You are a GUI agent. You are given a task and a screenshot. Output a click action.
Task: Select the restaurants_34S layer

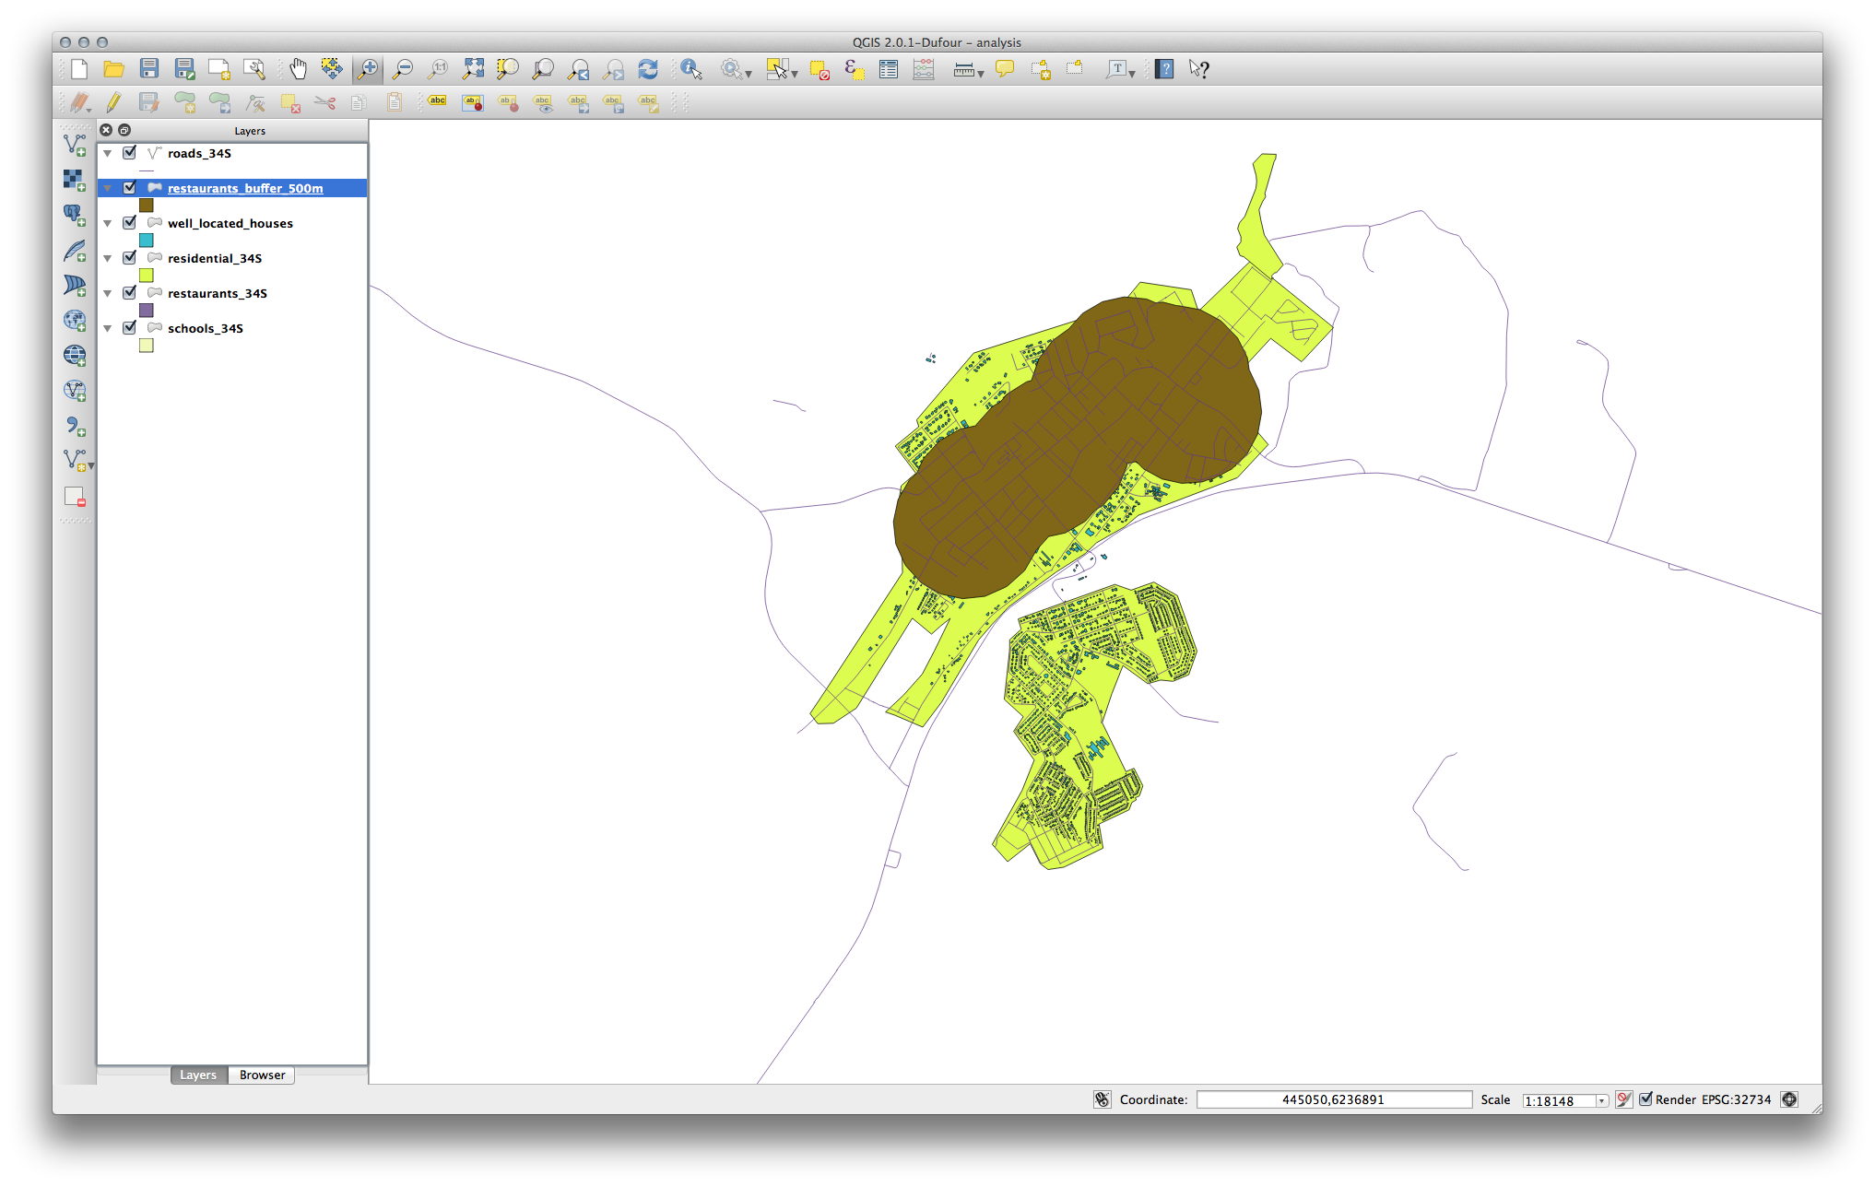click(x=217, y=293)
